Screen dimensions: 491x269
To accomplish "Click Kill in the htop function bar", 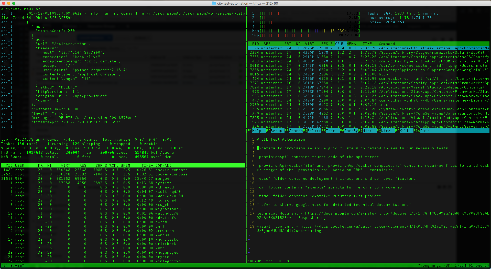I will coord(404,131).
